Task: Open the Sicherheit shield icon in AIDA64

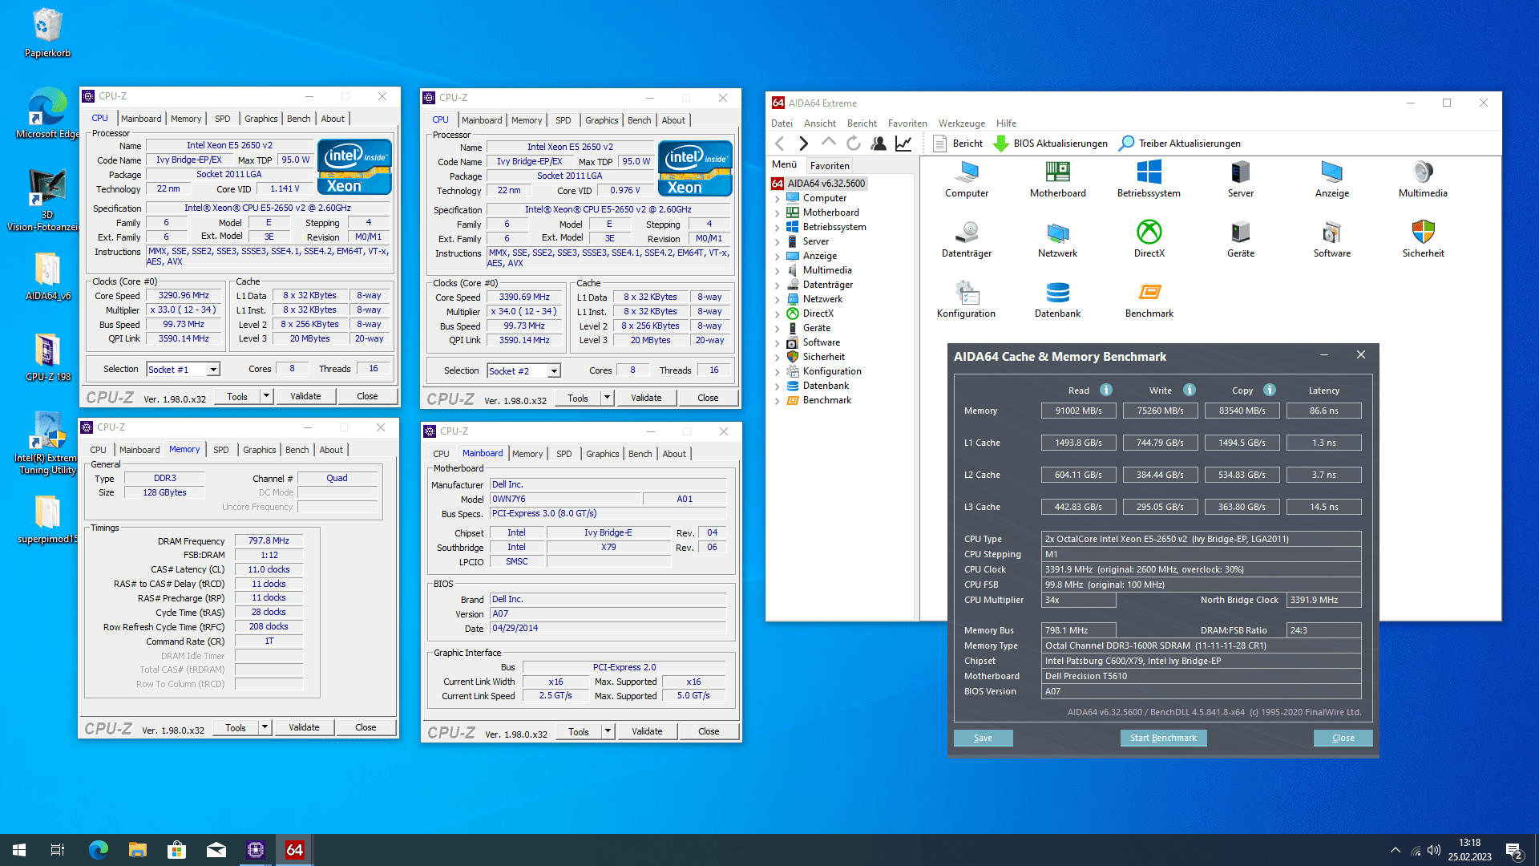Action: (x=1423, y=239)
